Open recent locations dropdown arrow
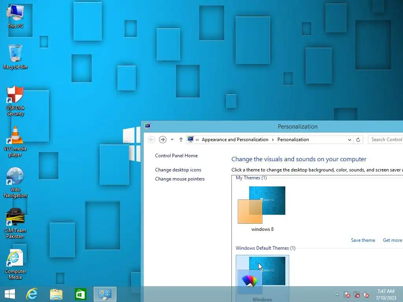Viewport: 403px width, 302px height. point(172,140)
